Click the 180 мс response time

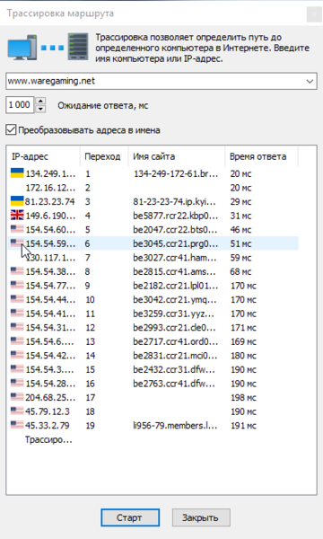coord(243,356)
